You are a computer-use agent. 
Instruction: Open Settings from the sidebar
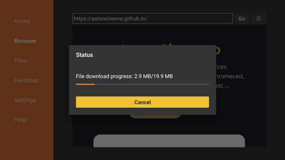25,100
